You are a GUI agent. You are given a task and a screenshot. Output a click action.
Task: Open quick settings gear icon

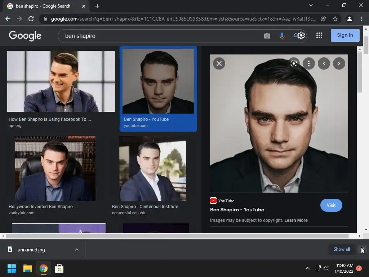point(302,35)
